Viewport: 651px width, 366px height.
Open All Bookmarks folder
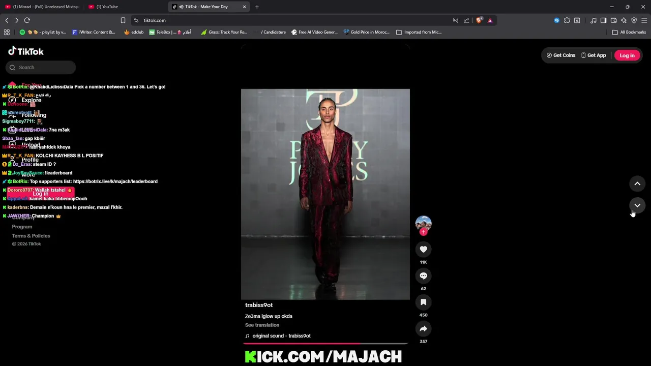coord(629,32)
